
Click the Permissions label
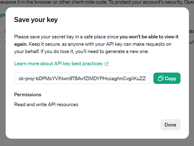pyautogui.click(x=28, y=95)
